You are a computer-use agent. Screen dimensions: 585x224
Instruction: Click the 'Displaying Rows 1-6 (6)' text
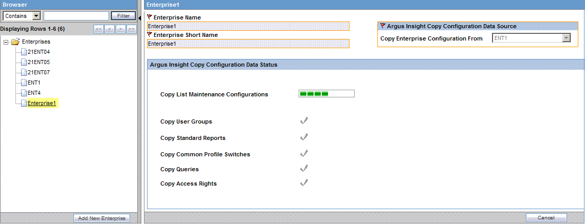pos(32,29)
